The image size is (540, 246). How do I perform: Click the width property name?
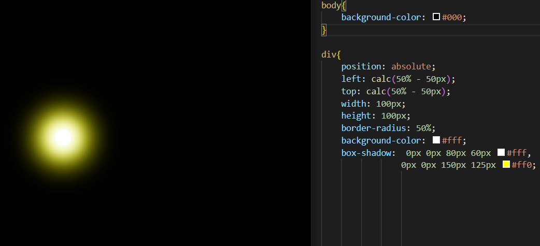(353, 104)
